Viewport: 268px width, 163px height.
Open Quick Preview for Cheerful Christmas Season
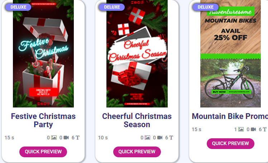(x=137, y=152)
